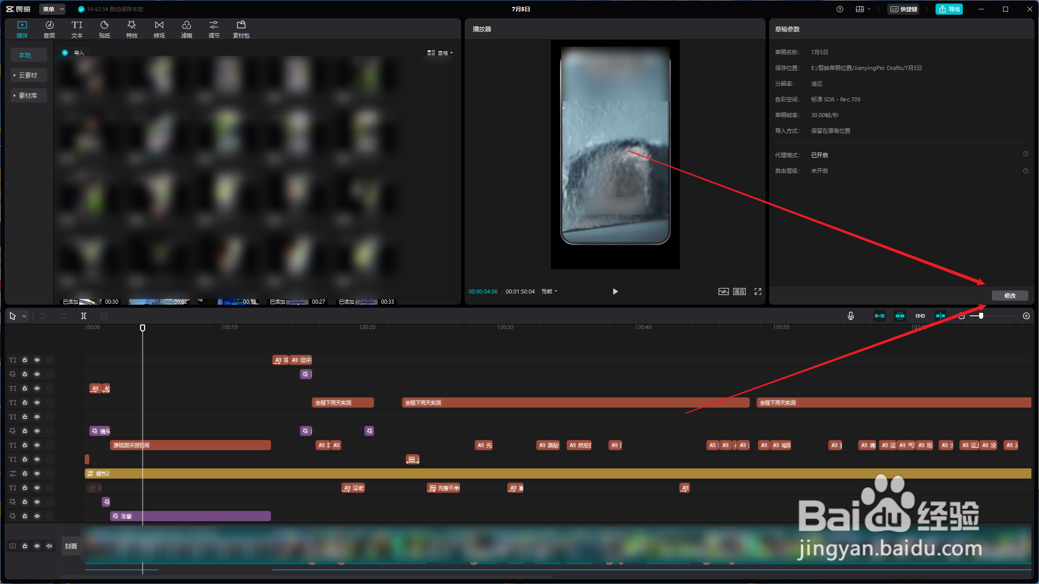Screen dimensions: 1039x584
Task: Click the split clip tool icon
Action: [84, 316]
